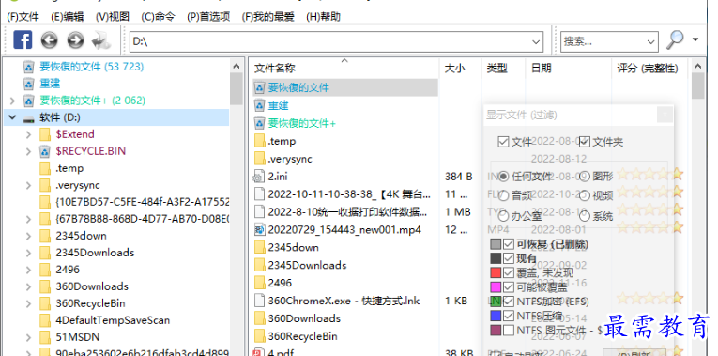Open the 帮助 menu
Image resolution: width=718 pixels, height=356 pixels.
pyautogui.click(x=323, y=17)
